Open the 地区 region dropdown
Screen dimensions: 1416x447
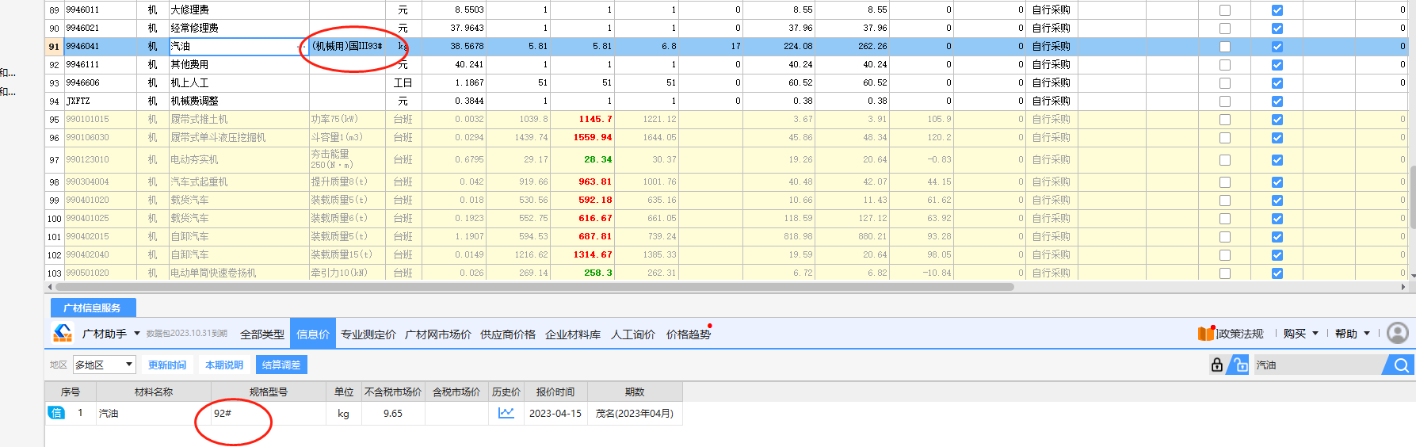click(105, 365)
